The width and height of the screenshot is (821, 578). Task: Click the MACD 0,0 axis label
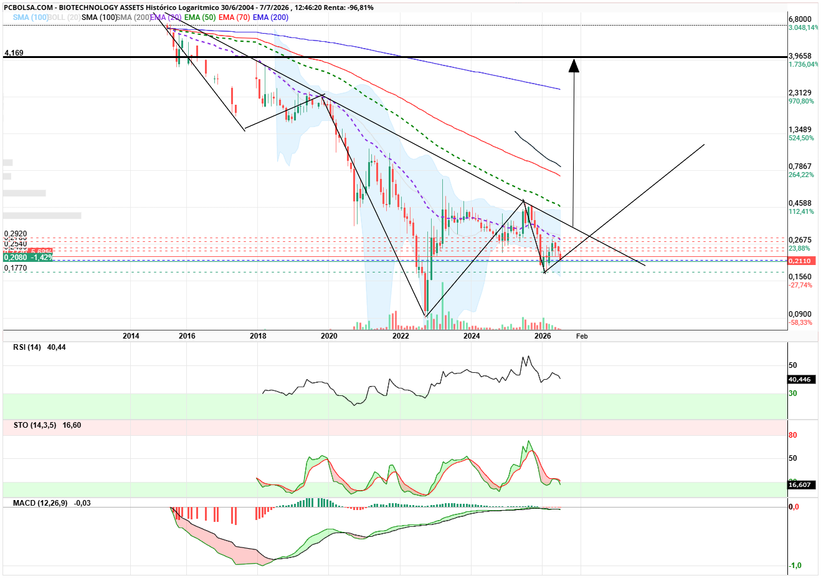[x=794, y=507]
